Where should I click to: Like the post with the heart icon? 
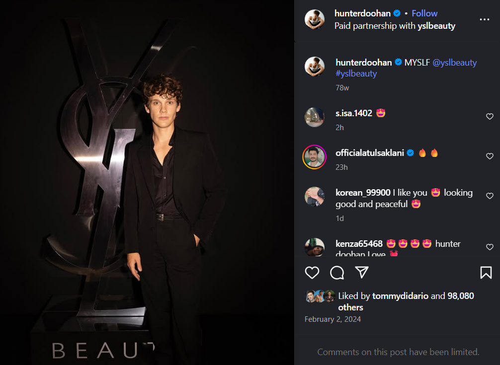tap(312, 273)
